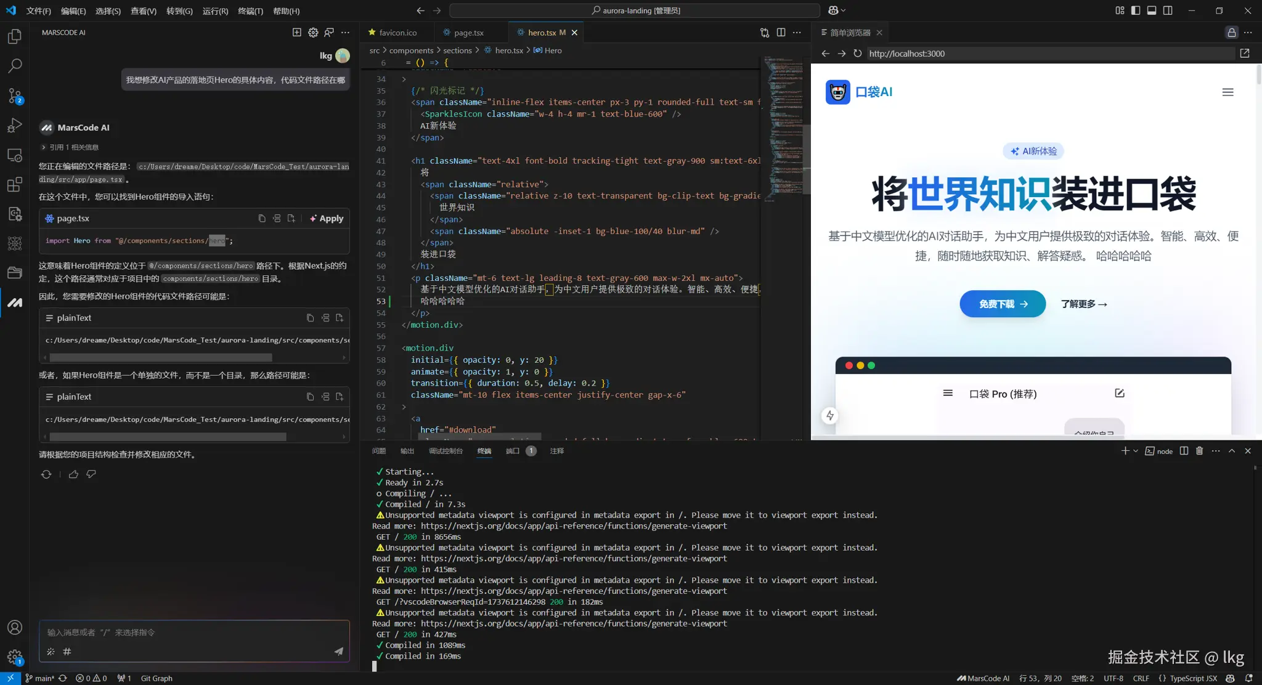Screen dimensions: 1262x685
Task: Open Source Control view showing 2 changes
Action: click(x=15, y=96)
